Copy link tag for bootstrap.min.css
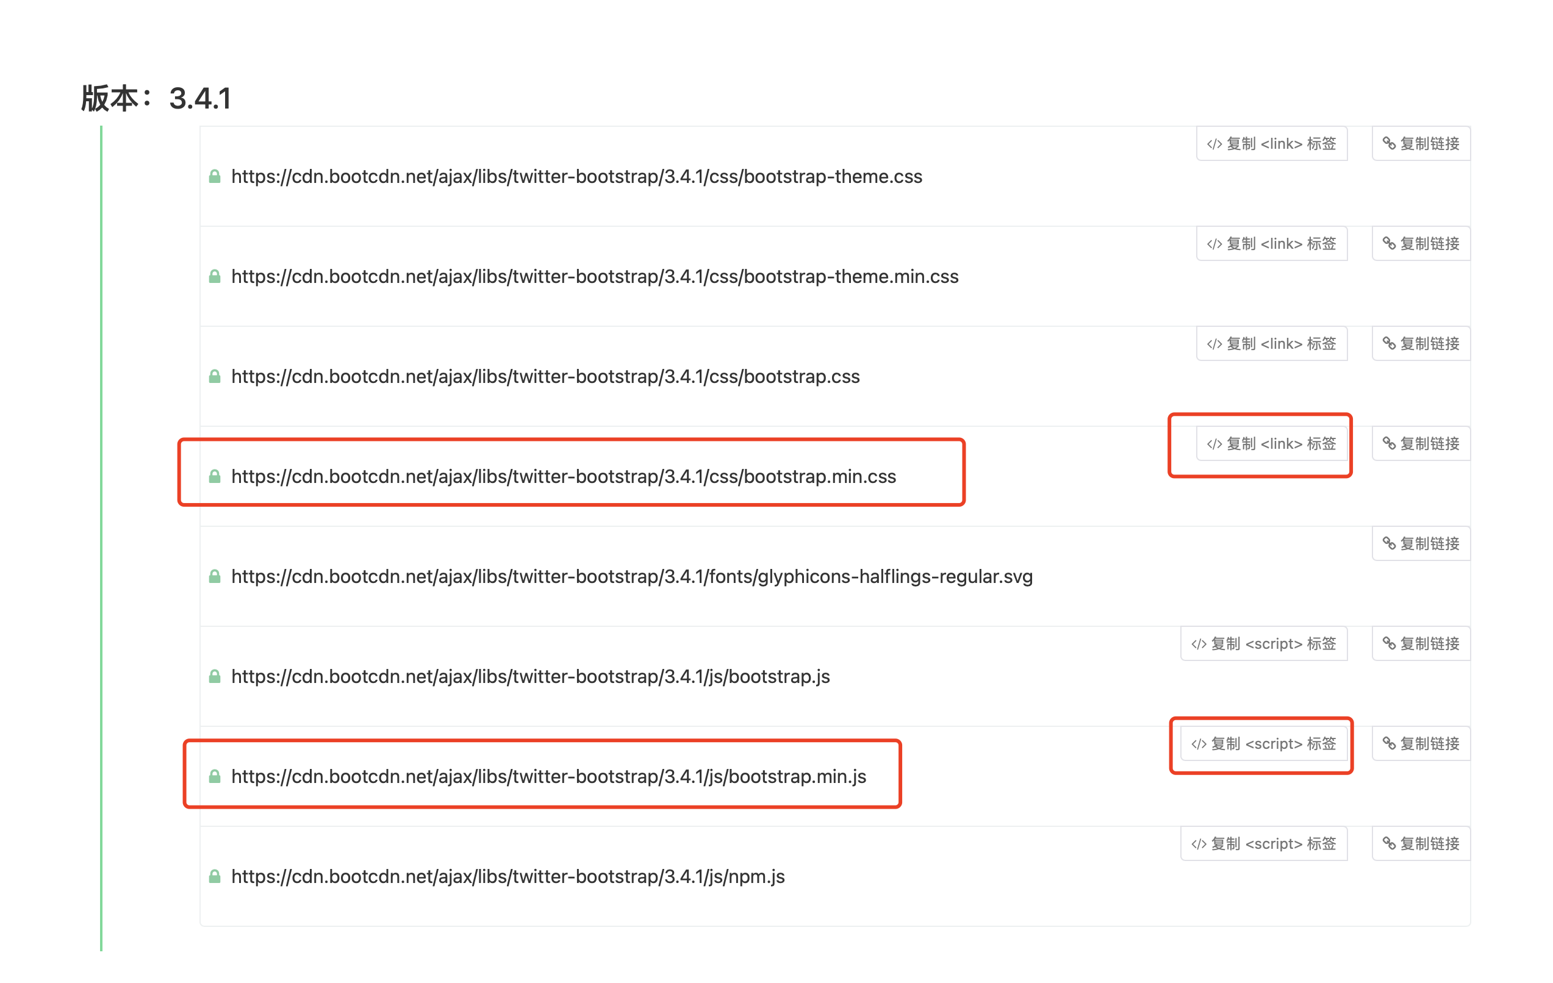This screenshot has height=983, width=1553. [1271, 443]
